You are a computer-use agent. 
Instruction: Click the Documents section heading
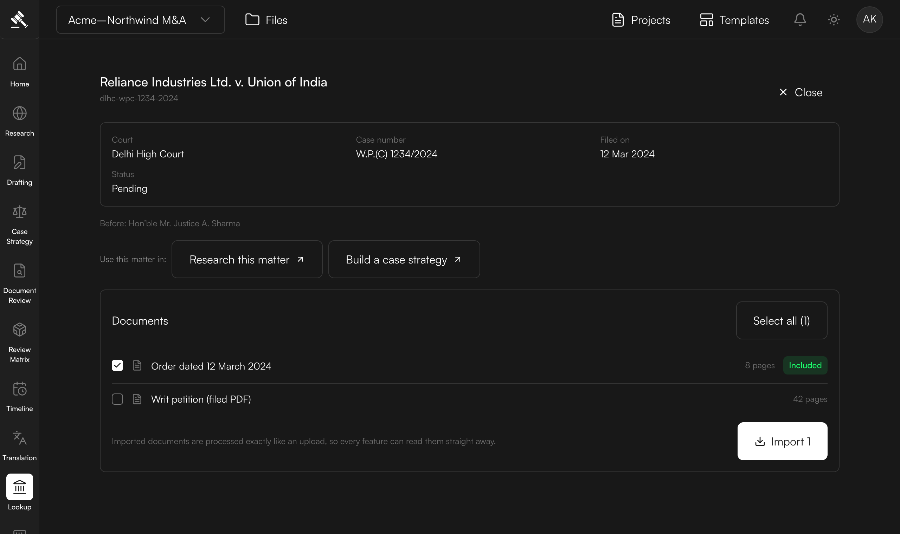(x=140, y=321)
